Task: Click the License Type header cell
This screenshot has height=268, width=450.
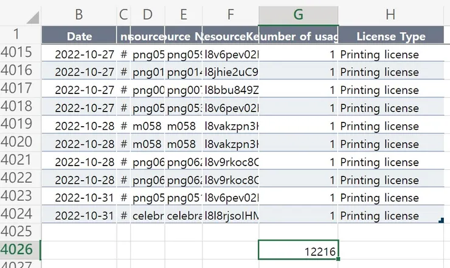Action: [x=390, y=36]
